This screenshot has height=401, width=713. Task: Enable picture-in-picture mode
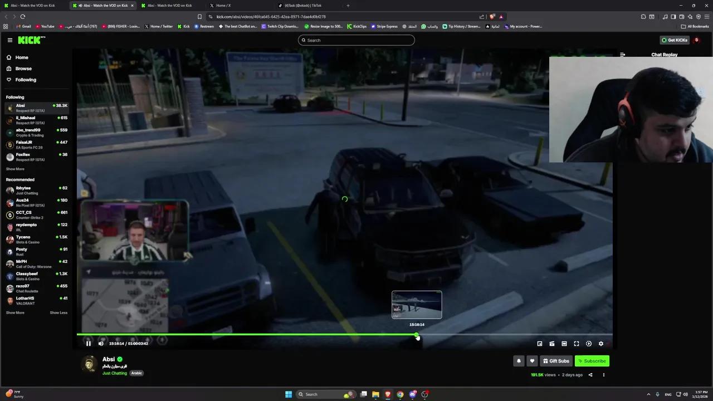tap(539, 344)
